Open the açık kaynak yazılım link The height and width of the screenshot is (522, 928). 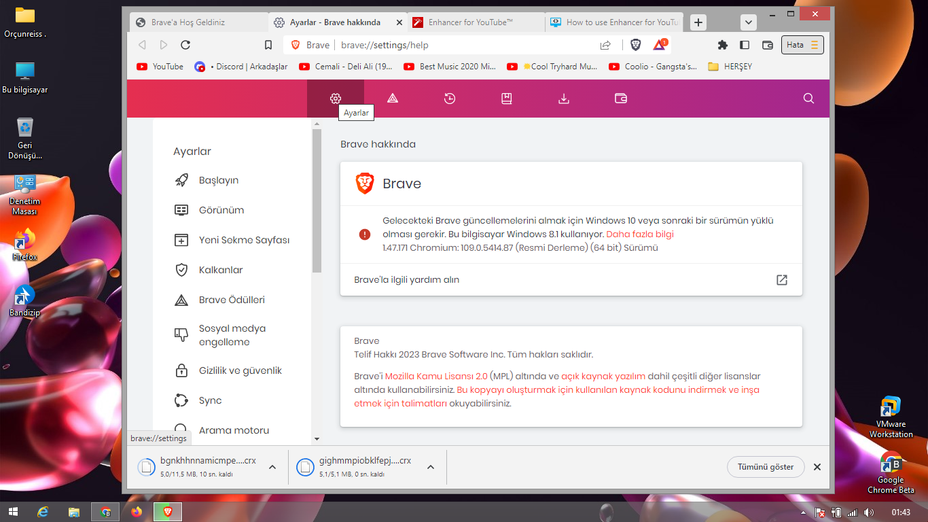[603, 376]
